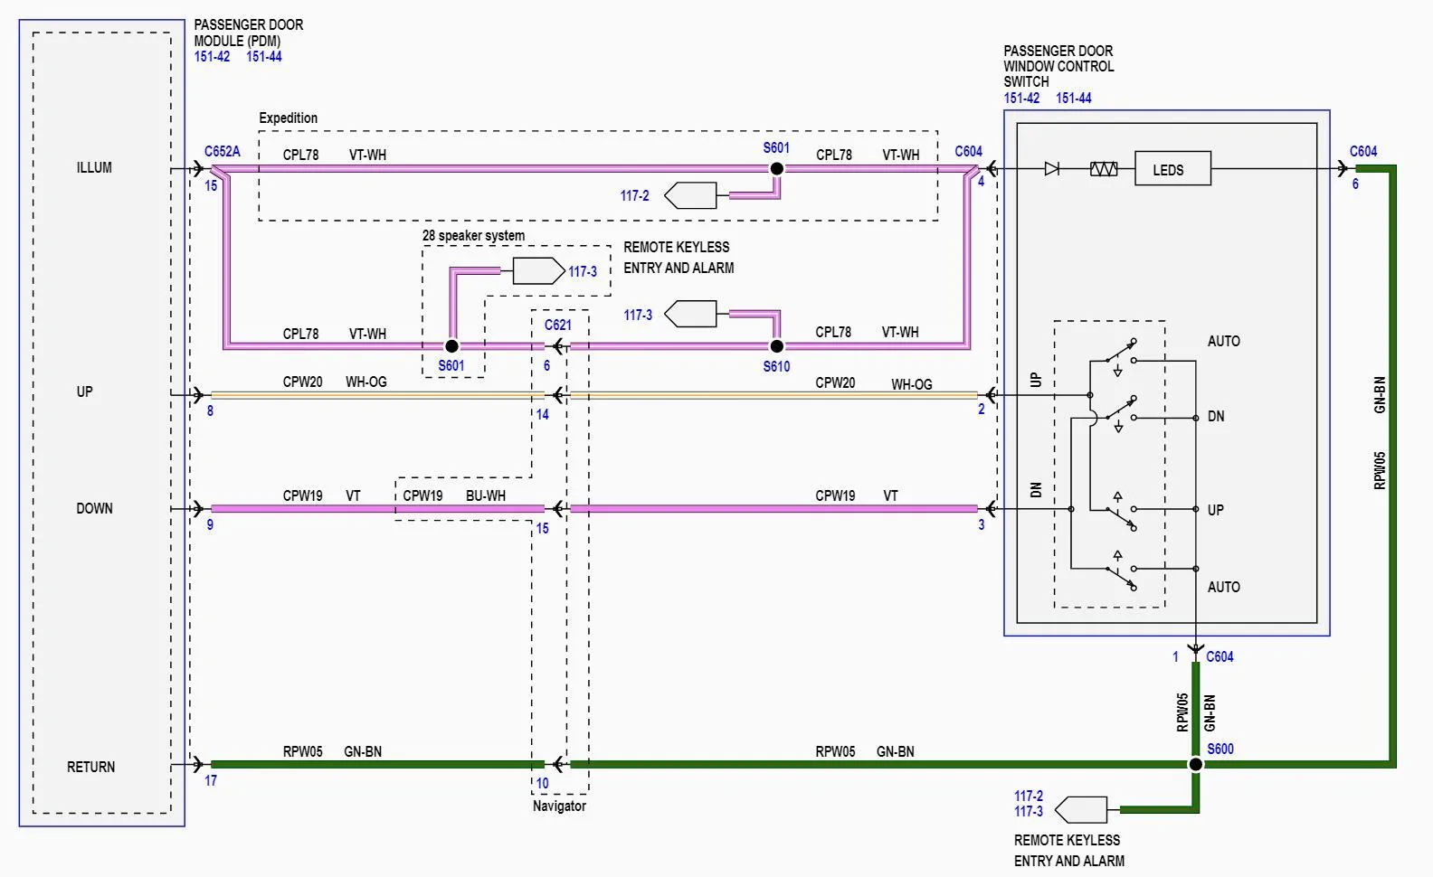Open the 151-42 reference under Passenger Door Module

(212, 57)
